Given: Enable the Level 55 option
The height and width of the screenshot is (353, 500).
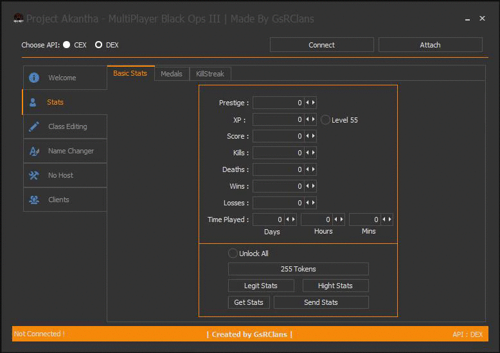Looking at the screenshot, I should [325, 120].
